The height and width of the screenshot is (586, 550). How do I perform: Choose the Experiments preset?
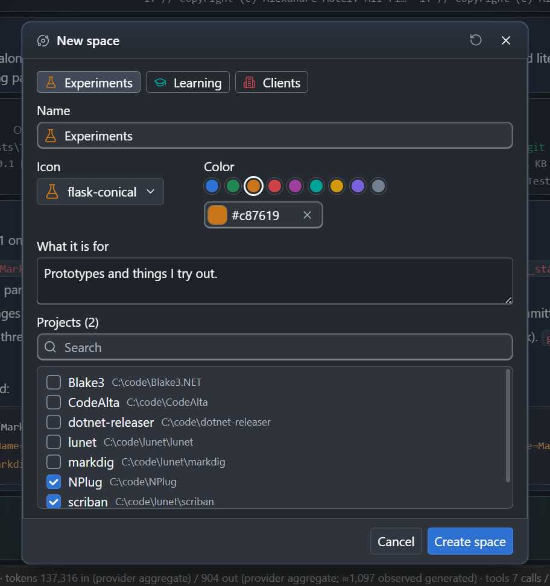coord(89,82)
